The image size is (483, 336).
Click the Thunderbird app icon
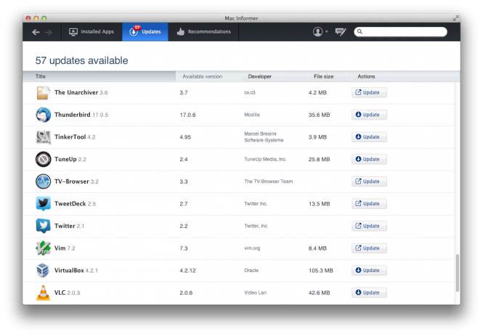pos(43,115)
